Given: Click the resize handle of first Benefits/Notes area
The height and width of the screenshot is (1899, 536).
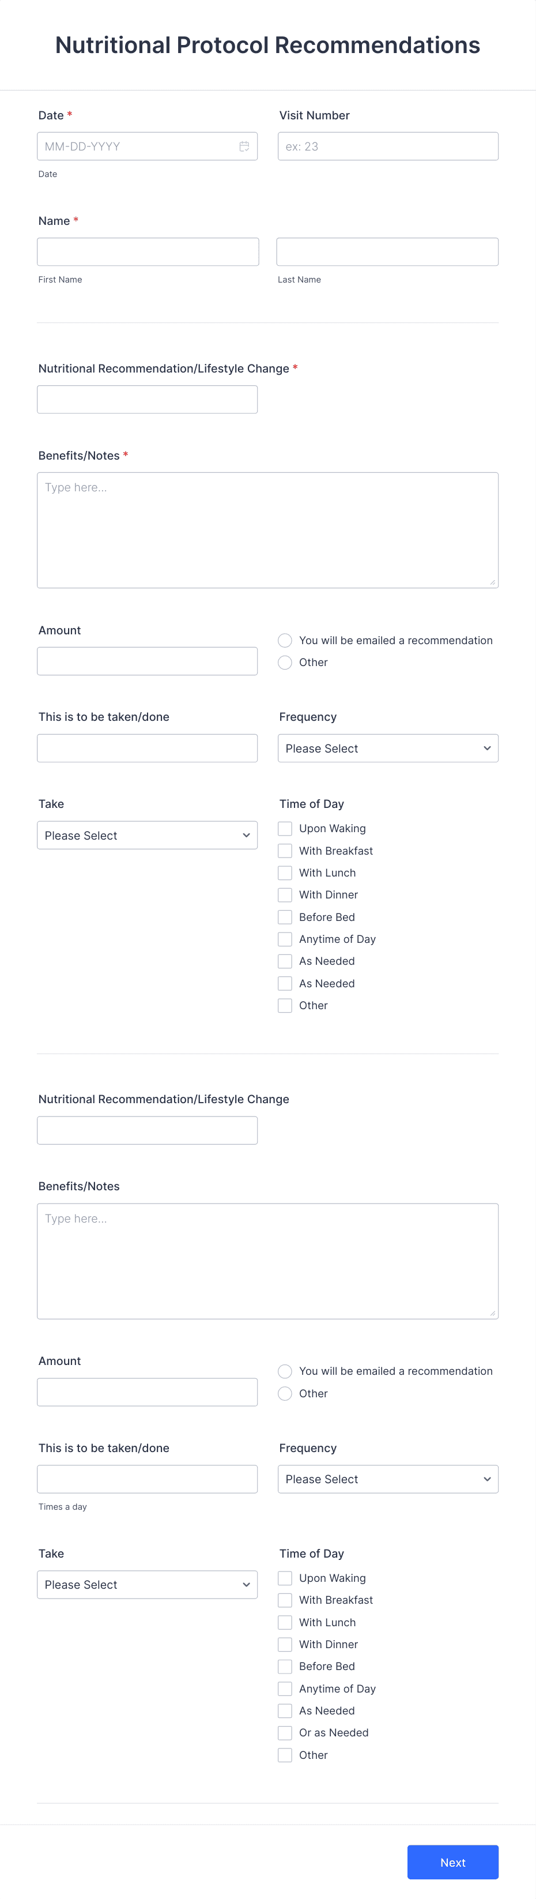Looking at the screenshot, I should click(493, 582).
